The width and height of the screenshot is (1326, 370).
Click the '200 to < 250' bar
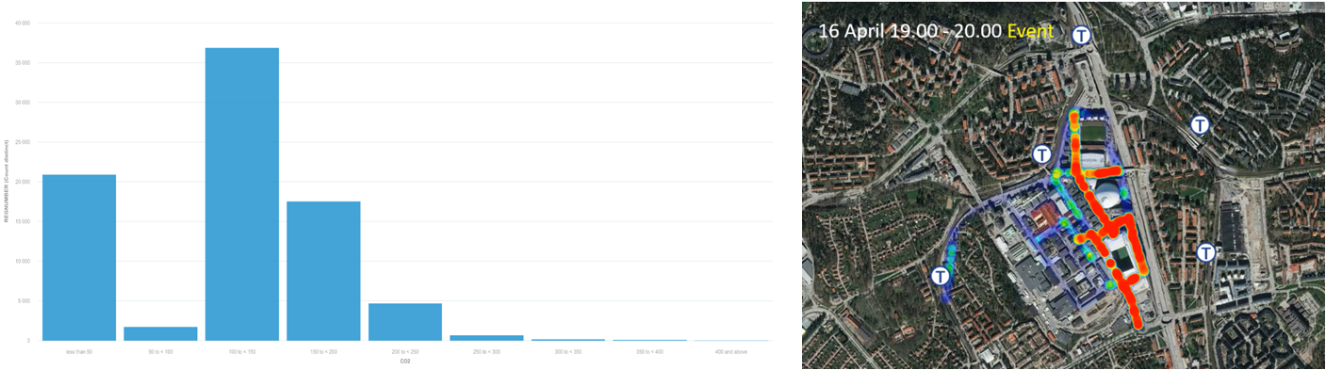coord(405,321)
